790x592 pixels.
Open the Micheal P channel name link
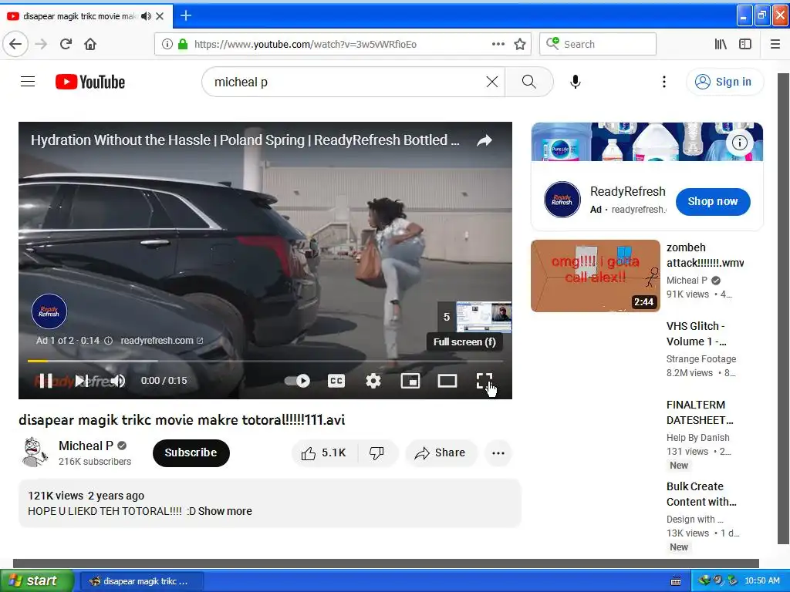coord(86,446)
